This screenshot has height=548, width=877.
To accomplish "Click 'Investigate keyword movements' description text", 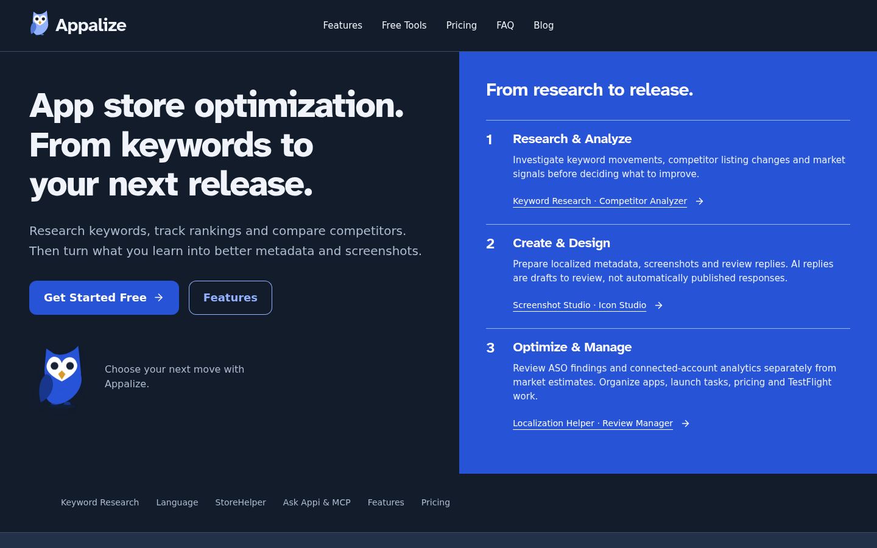I will 678,167.
